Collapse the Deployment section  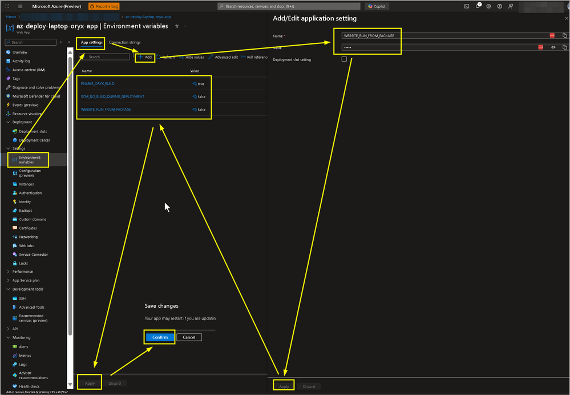[9, 122]
